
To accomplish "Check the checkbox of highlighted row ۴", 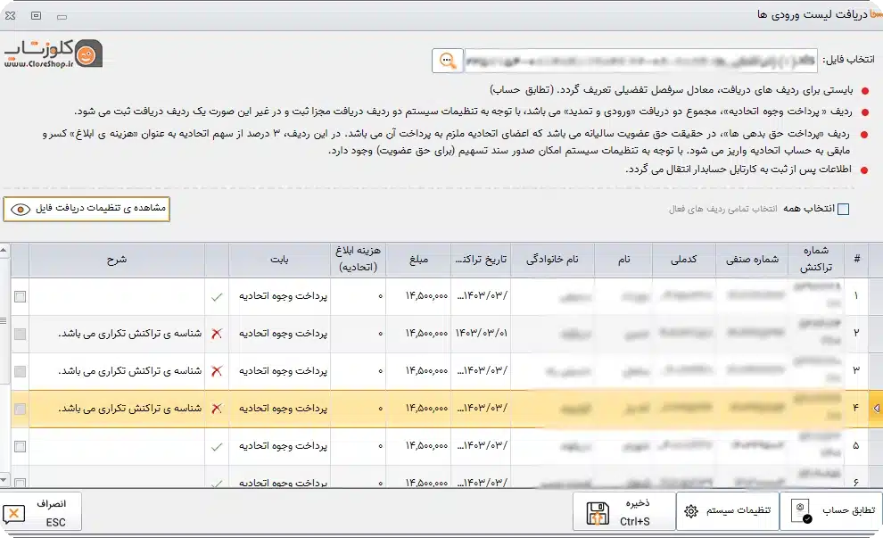I will point(21,409).
